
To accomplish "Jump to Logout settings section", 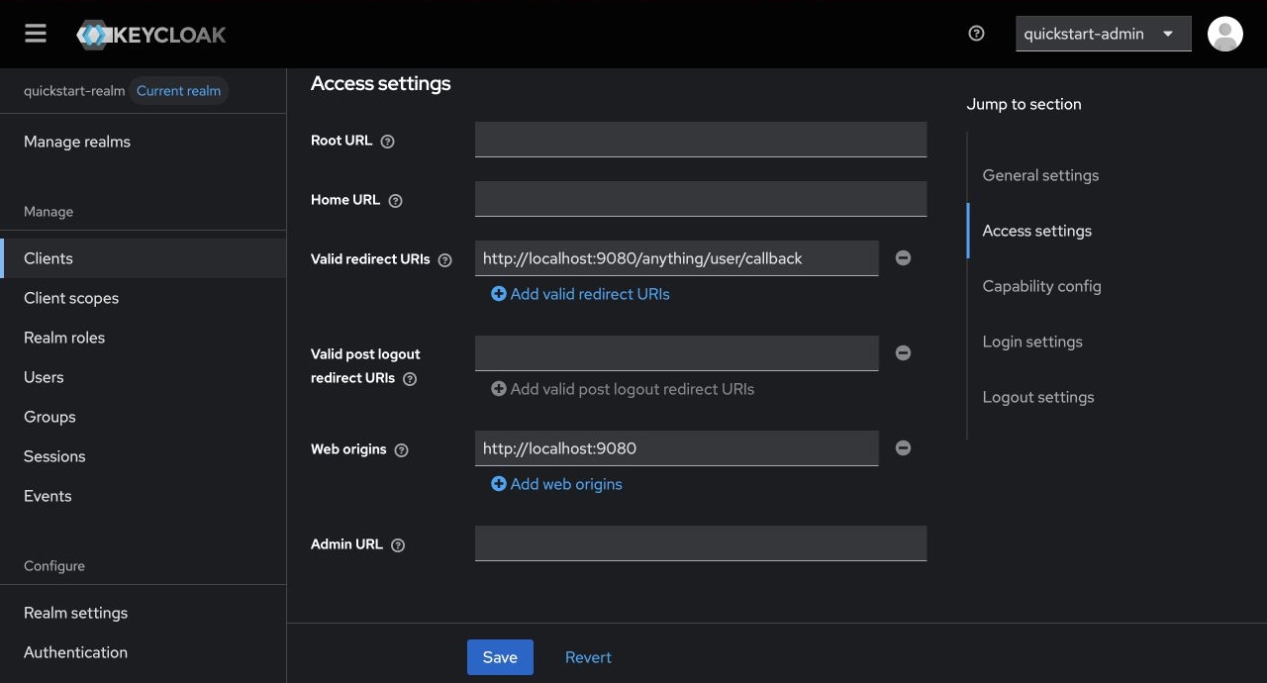I will click(x=1037, y=397).
